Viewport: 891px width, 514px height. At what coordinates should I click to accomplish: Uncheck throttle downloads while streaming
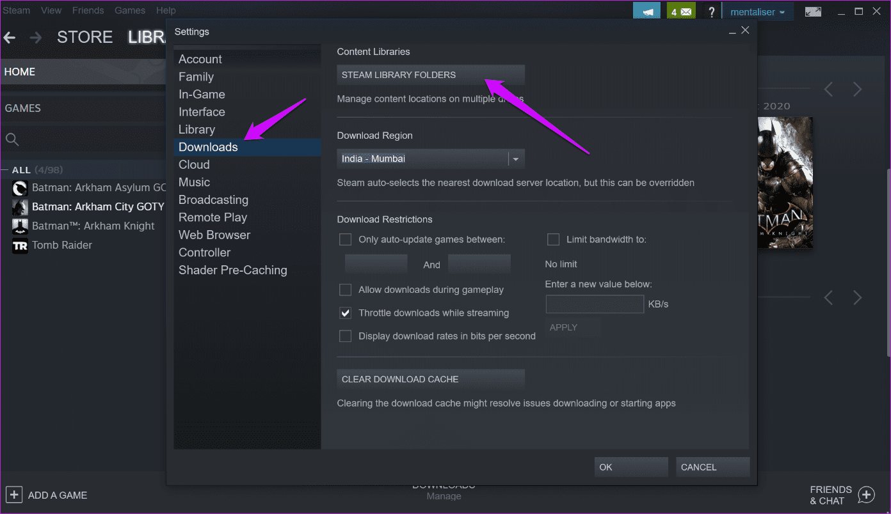coord(345,313)
